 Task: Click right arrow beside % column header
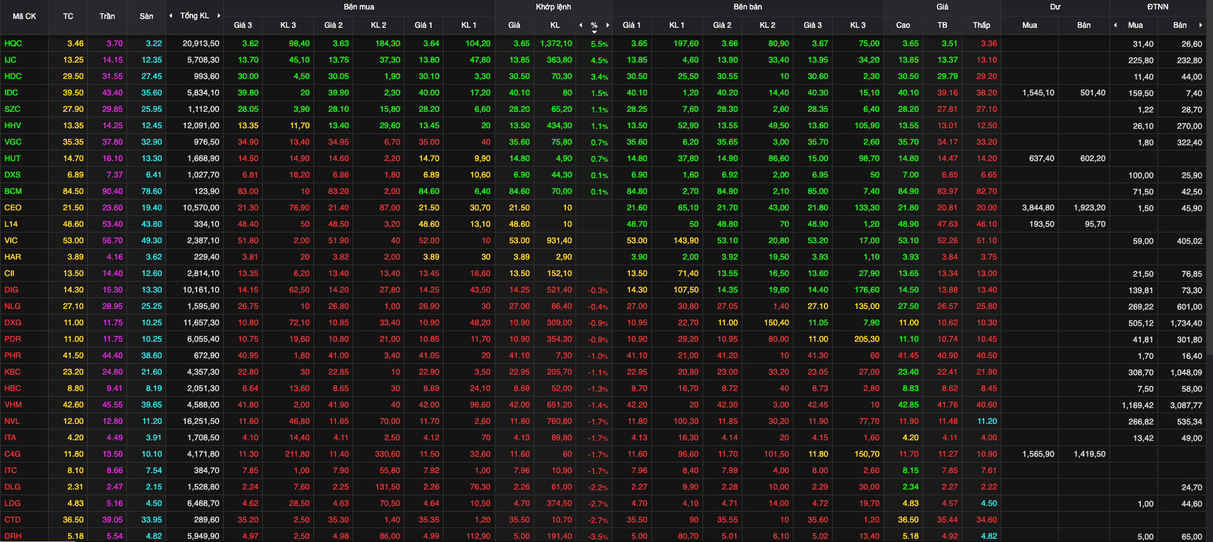(x=608, y=25)
